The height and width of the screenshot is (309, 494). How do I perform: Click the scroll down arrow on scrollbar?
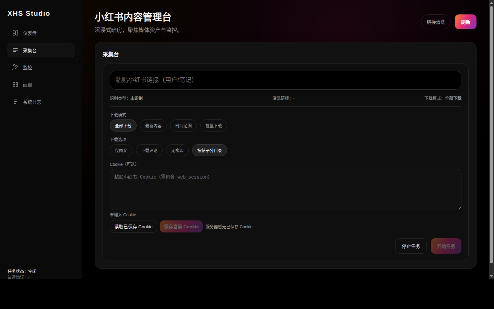(491, 276)
